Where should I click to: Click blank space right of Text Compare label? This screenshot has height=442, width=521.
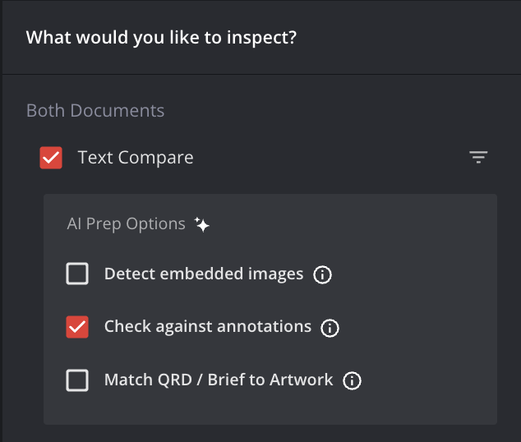[329, 157]
